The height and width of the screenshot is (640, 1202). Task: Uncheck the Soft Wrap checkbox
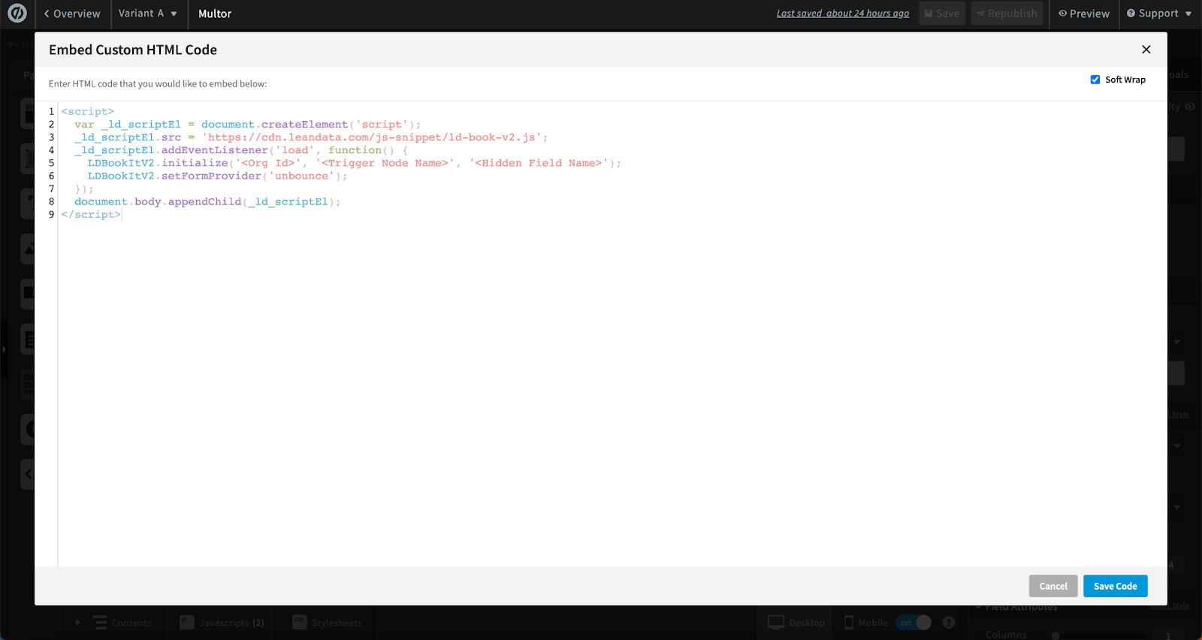point(1095,80)
